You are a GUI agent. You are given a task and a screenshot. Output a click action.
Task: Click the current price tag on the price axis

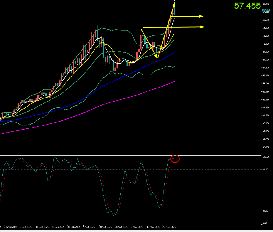(266, 10)
